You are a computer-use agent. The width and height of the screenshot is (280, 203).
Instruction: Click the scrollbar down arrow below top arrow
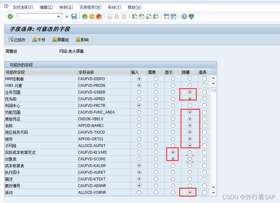[x=213, y=84]
